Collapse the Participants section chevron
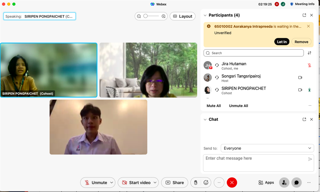320x192 pixels. pos(205,15)
